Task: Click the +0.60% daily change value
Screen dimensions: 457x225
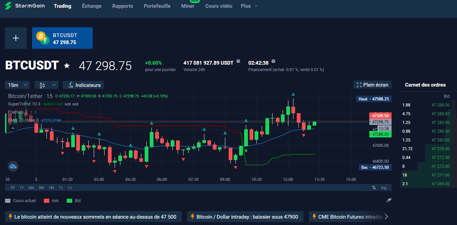Action: click(153, 63)
